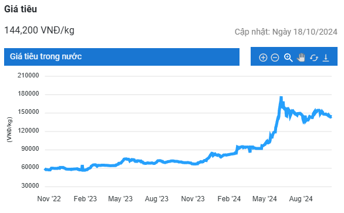Download the chart using the download icon

point(326,58)
